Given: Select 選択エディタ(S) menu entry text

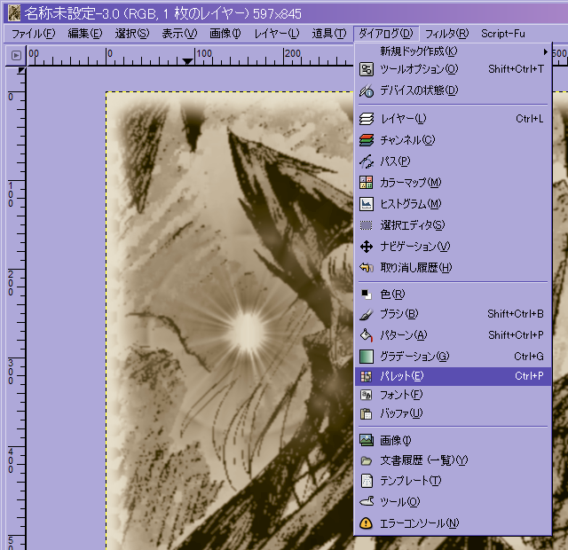Looking at the screenshot, I should click(x=413, y=225).
